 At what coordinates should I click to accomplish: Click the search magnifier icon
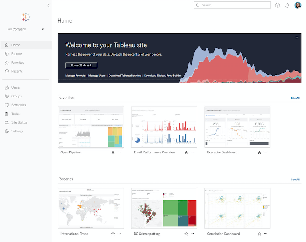198,5
